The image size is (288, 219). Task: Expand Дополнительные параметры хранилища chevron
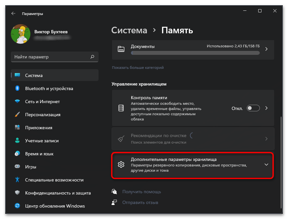click(x=266, y=164)
